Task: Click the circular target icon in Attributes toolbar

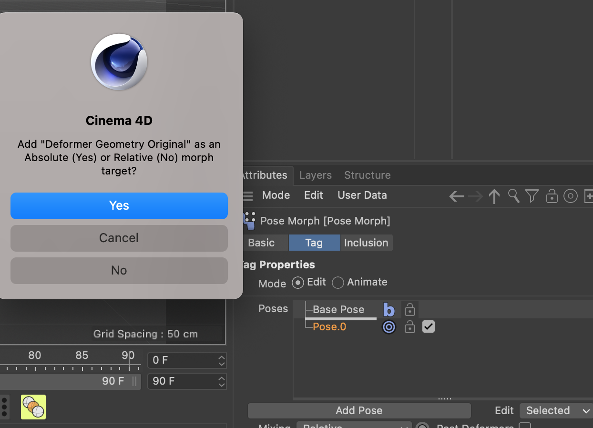Action: pos(570,196)
